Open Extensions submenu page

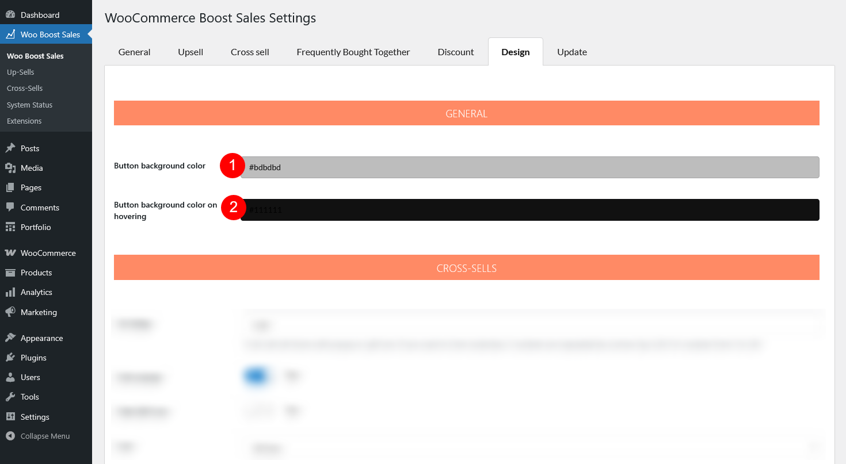(x=24, y=121)
